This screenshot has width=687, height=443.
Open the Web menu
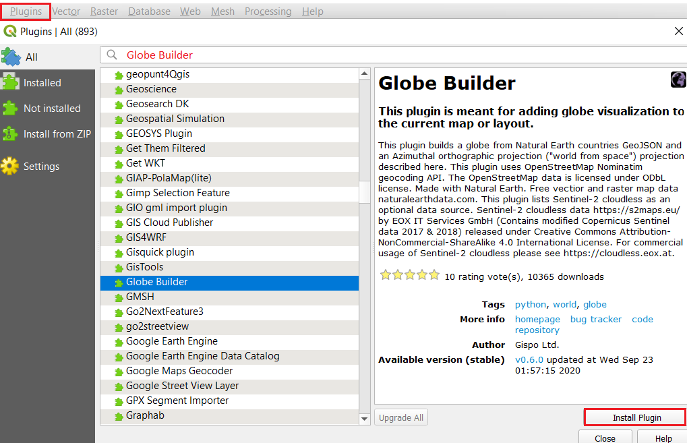pos(190,11)
